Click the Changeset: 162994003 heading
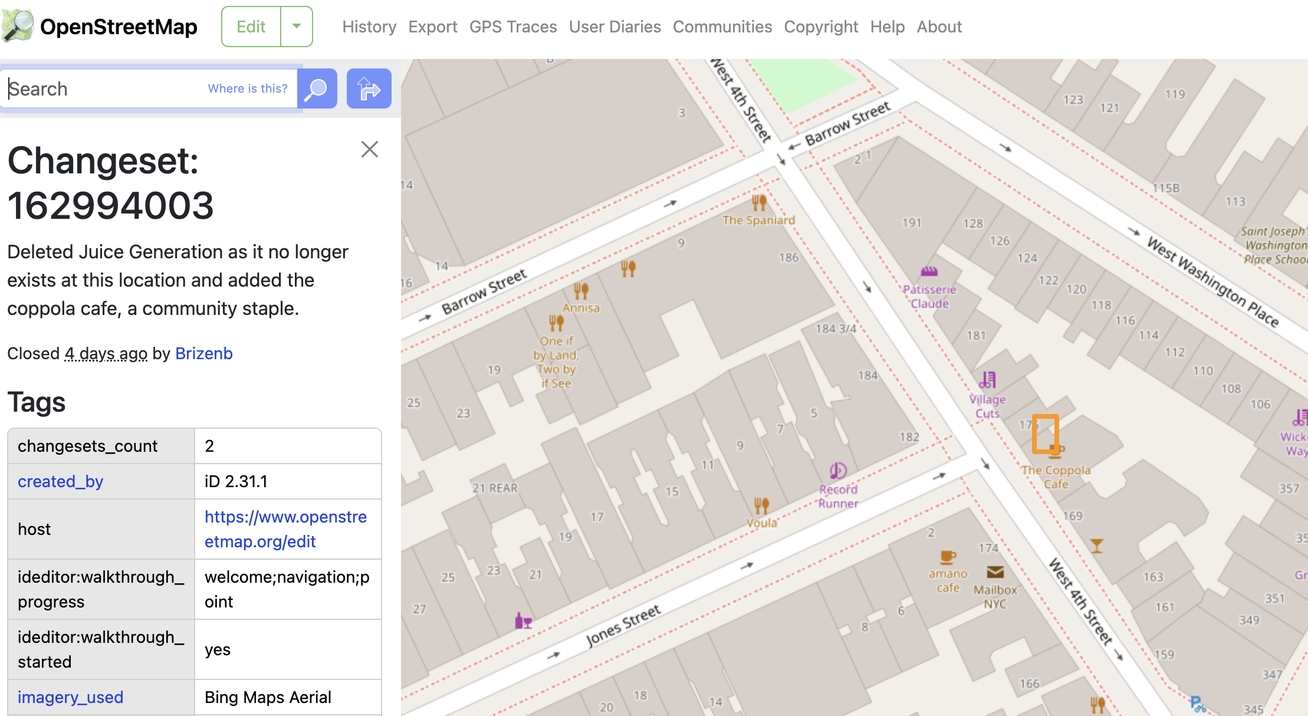The height and width of the screenshot is (716, 1308). click(x=111, y=183)
